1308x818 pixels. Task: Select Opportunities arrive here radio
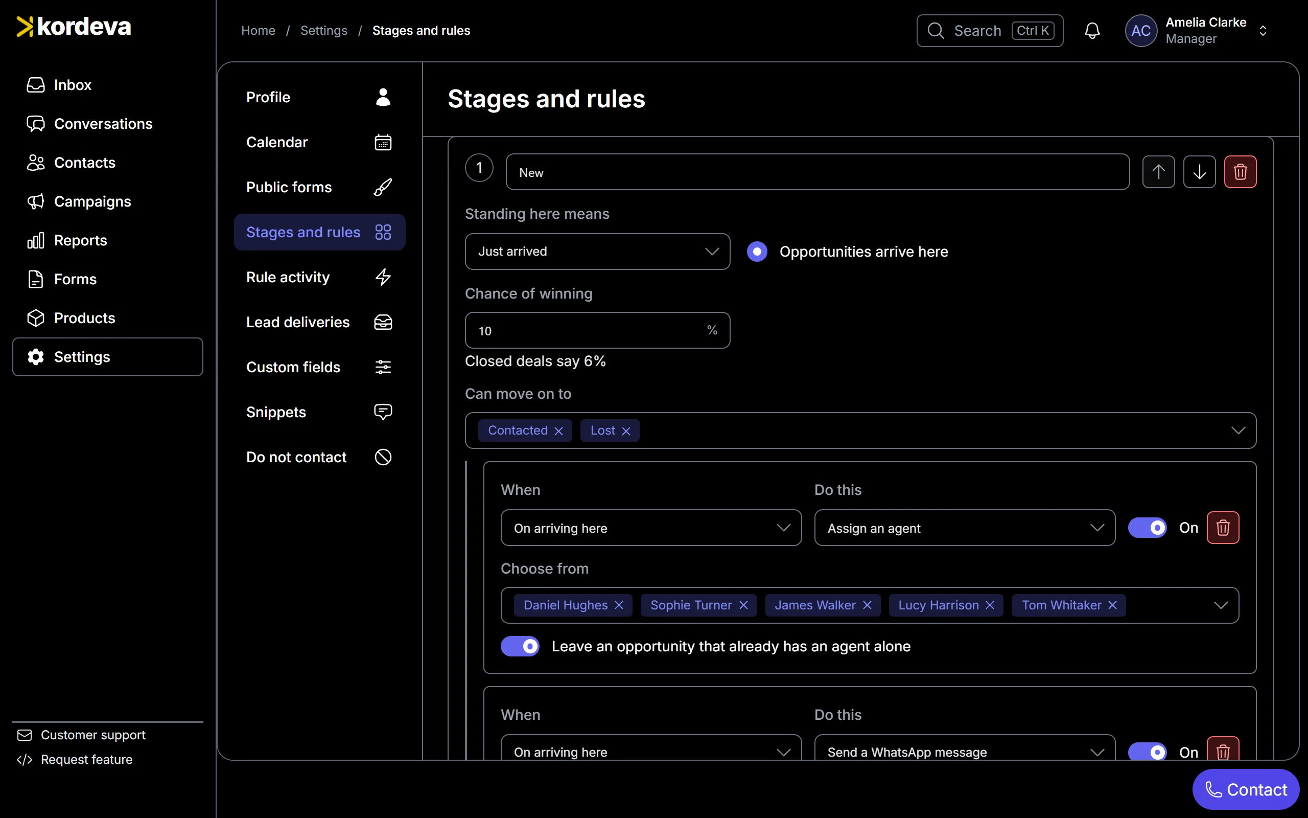757,252
